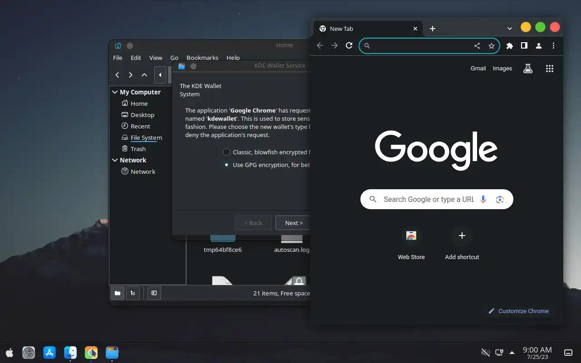Click show desktop icon in tray
The height and width of the screenshot is (363, 581).
568,353
